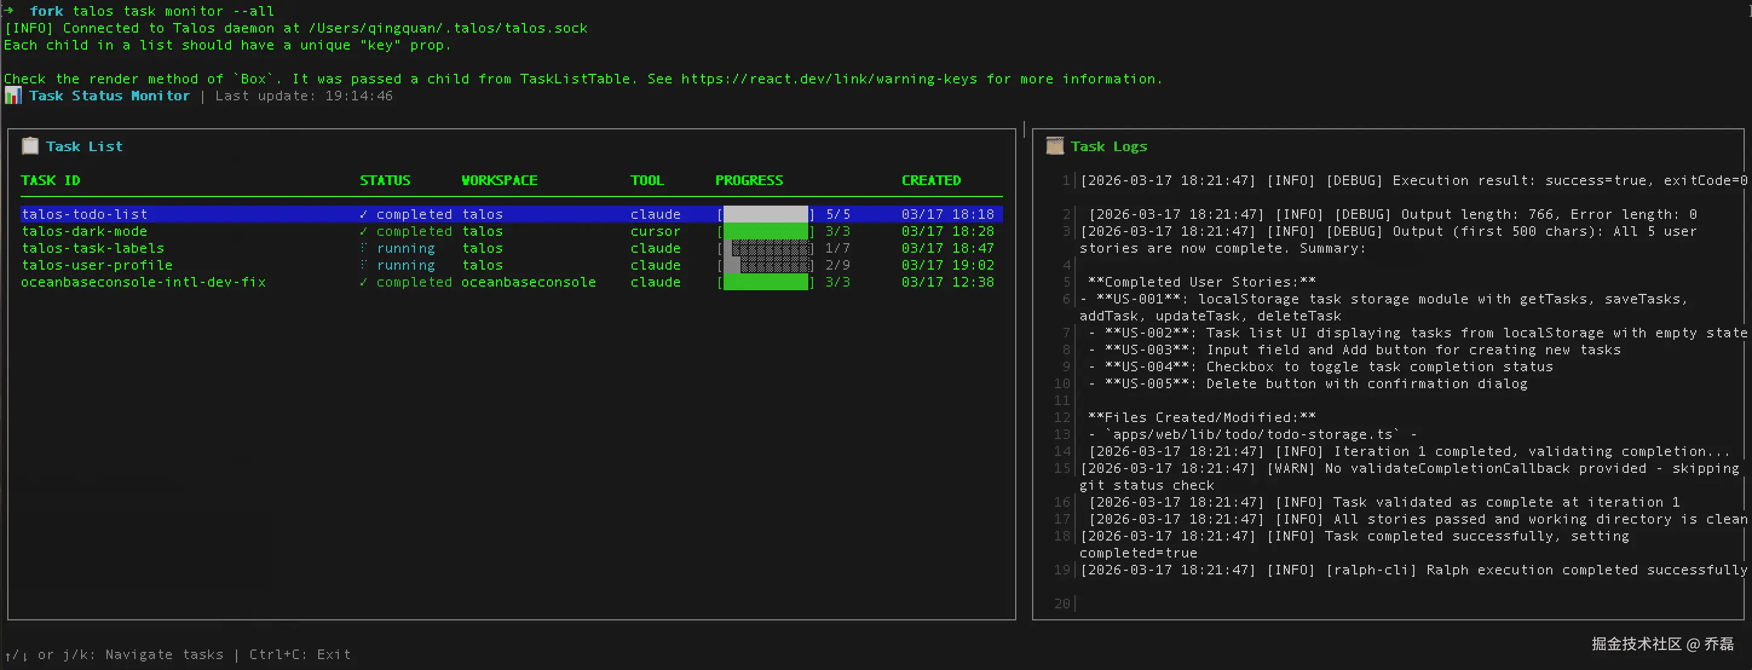This screenshot has height=670, width=1752.
Task: Click the clipboard icon beside Task List
Action: click(x=30, y=146)
